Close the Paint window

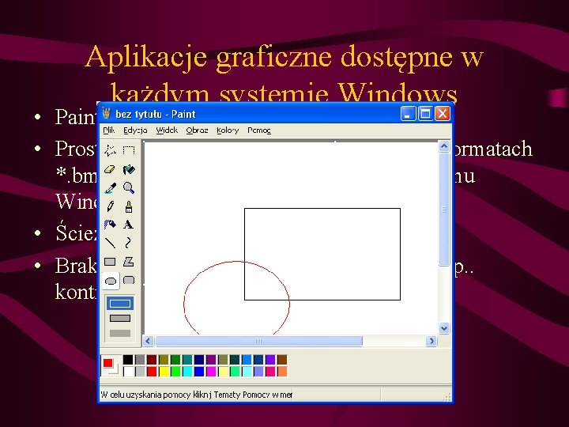[x=443, y=114]
